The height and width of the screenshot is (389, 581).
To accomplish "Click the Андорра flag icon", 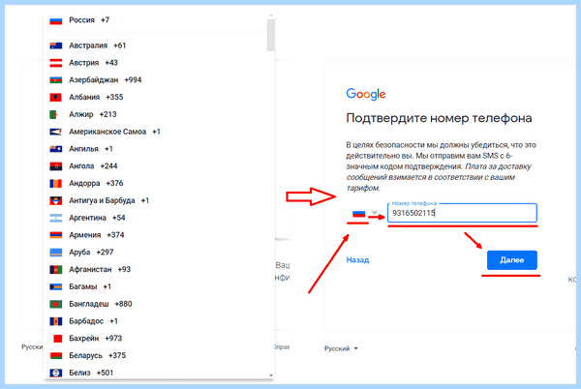I will [x=56, y=183].
